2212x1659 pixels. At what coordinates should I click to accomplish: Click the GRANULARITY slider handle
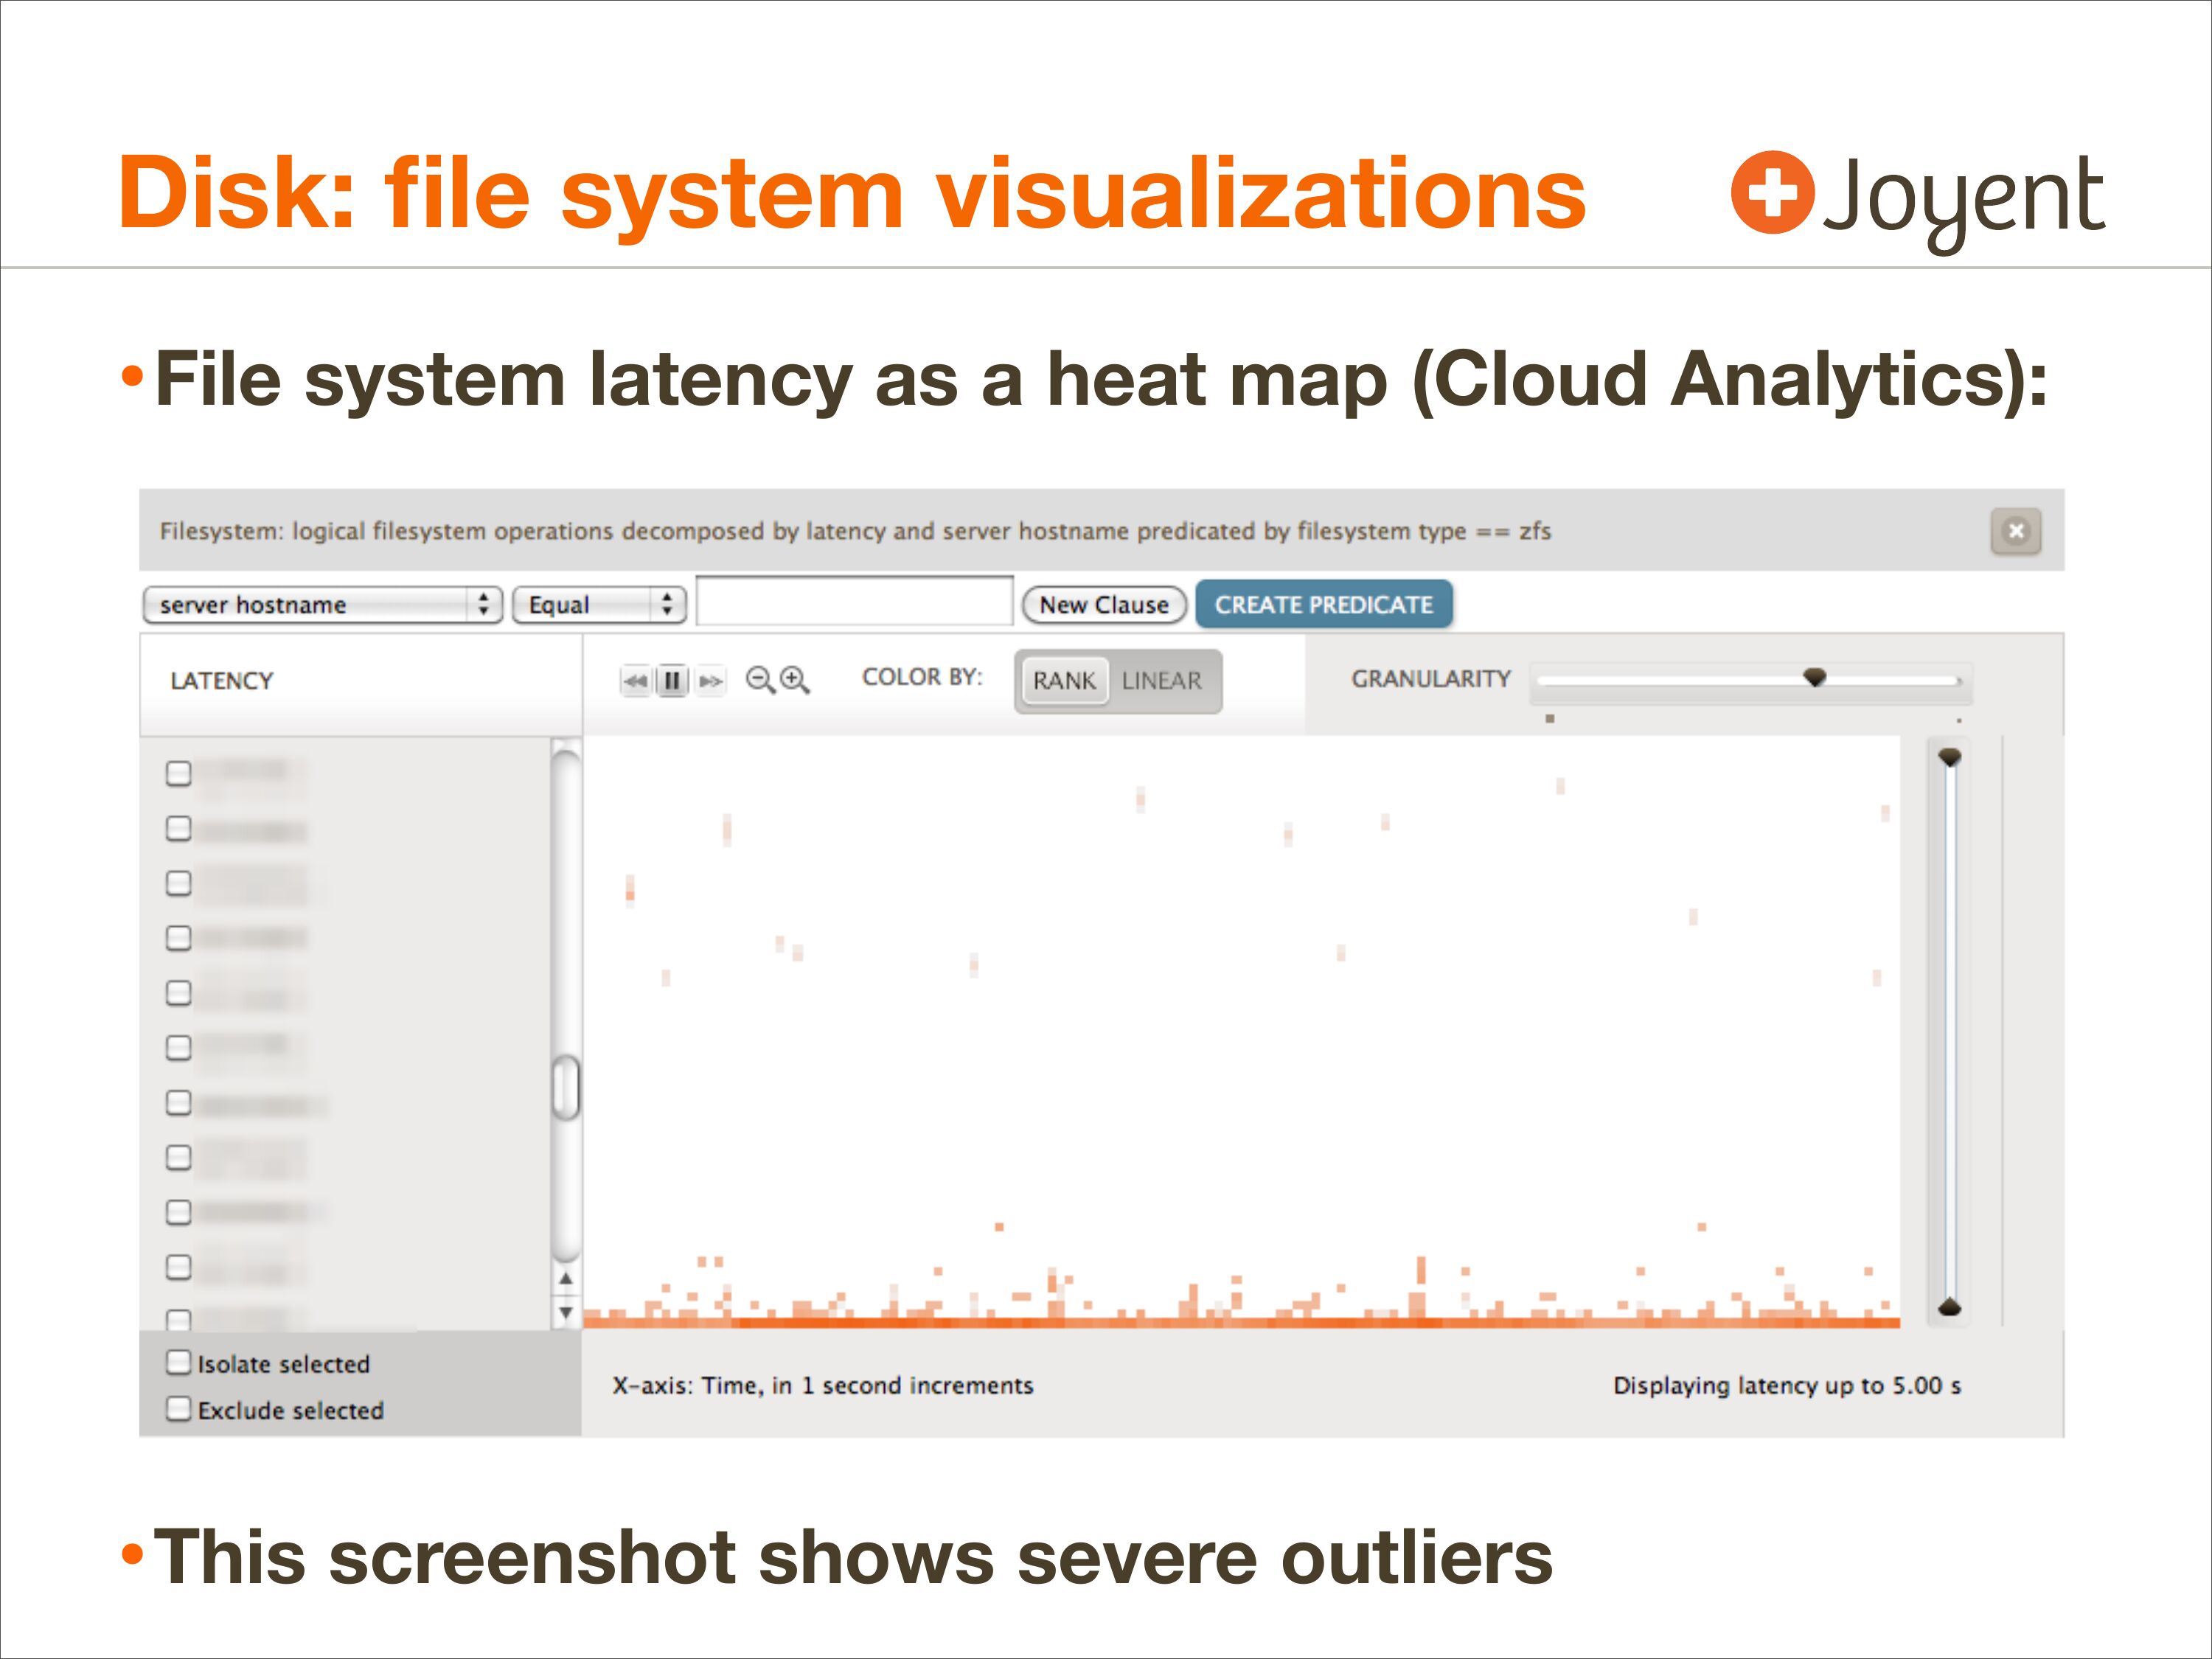1814,677
